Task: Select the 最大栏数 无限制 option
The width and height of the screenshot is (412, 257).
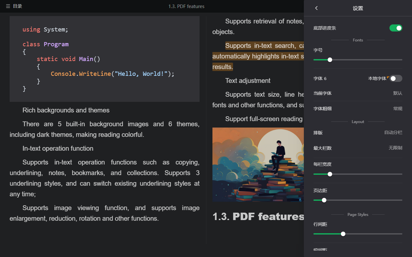Action: coord(395,148)
